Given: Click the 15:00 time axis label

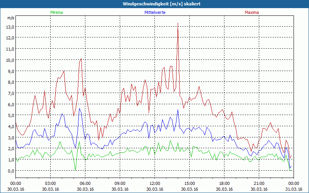Looking at the screenshot, I should (x=189, y=184).
